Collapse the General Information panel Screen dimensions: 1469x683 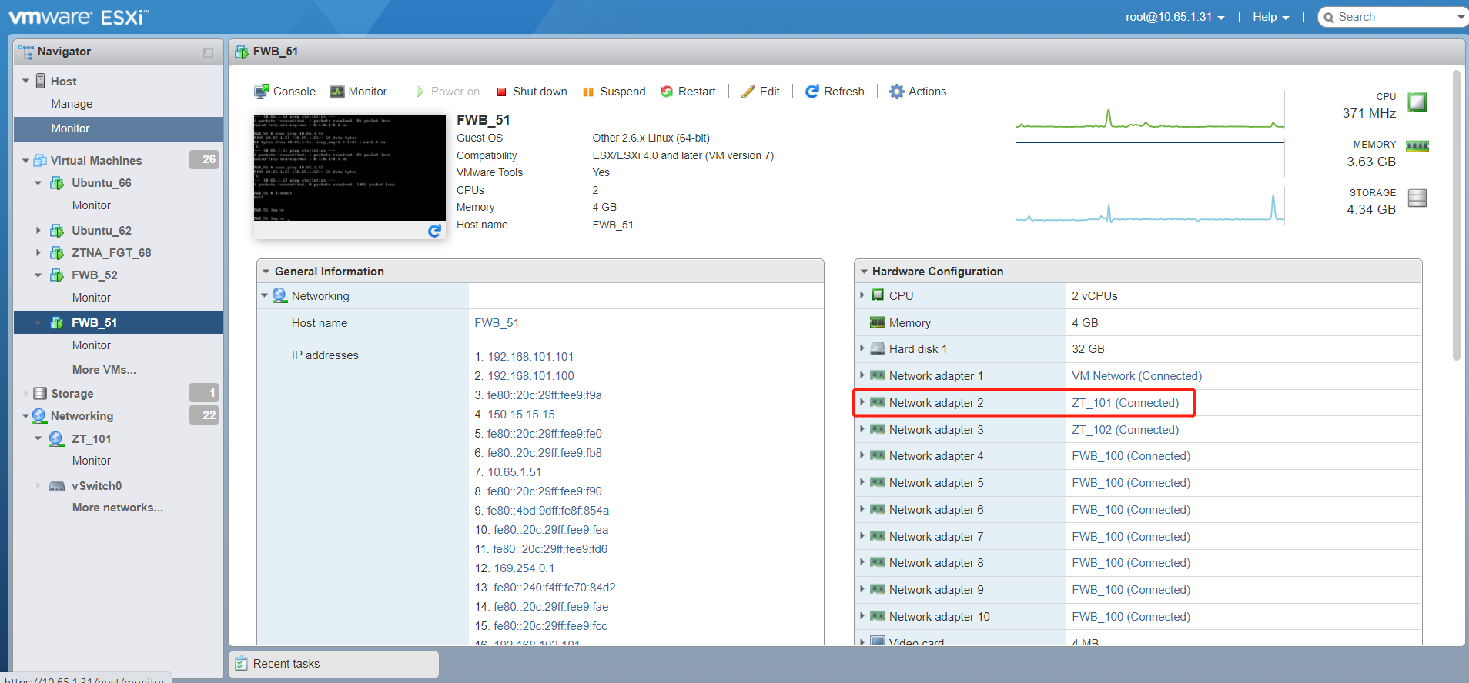[x=266, y=272]
